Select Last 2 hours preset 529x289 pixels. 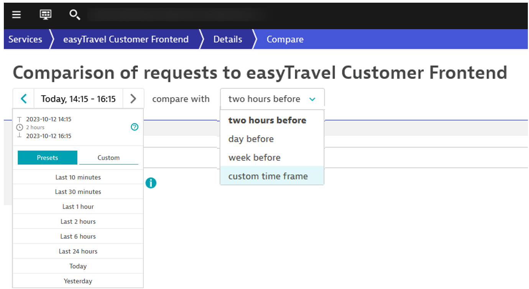click(x=78, y=222)
